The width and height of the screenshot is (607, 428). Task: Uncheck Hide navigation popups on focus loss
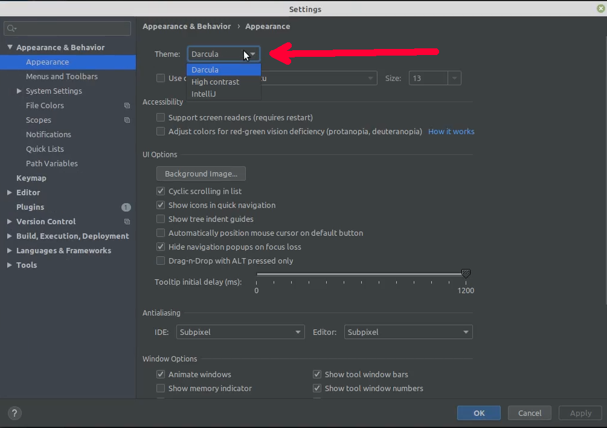point(161,247)
